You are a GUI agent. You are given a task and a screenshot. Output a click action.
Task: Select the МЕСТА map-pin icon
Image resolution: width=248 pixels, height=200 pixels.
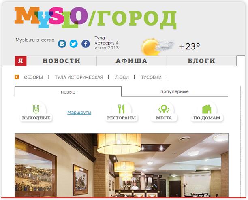click(x=164, y=109)
